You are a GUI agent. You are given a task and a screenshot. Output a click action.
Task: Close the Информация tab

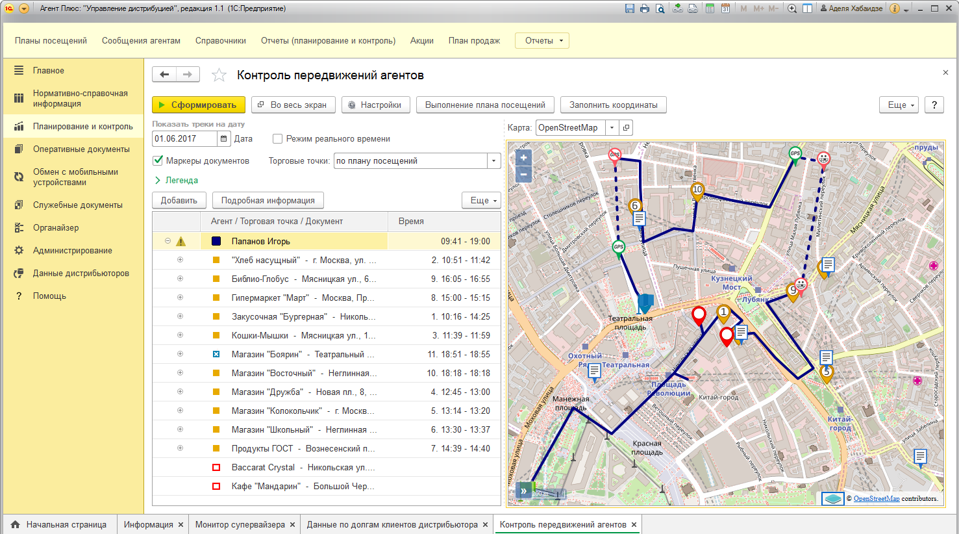[x=181, y=524]
